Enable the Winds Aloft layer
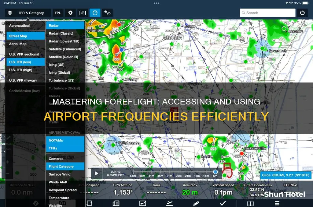Viewport: 313px width, 207px height. 65,182
